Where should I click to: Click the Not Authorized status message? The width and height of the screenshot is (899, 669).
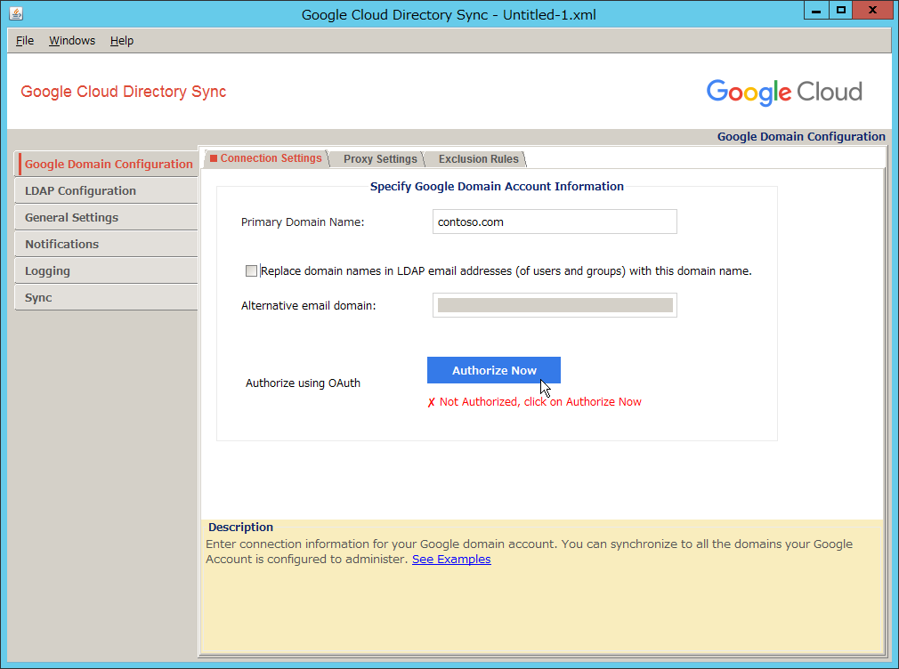tap(534, 402)
